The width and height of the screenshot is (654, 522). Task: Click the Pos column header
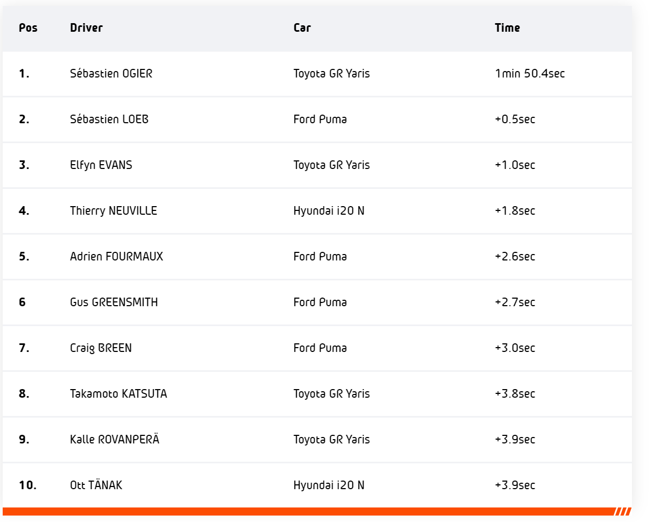pyautogui.click(x=28, y=28)
